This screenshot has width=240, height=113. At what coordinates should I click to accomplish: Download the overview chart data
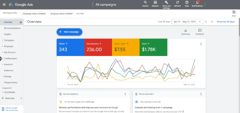click(186, 30)
